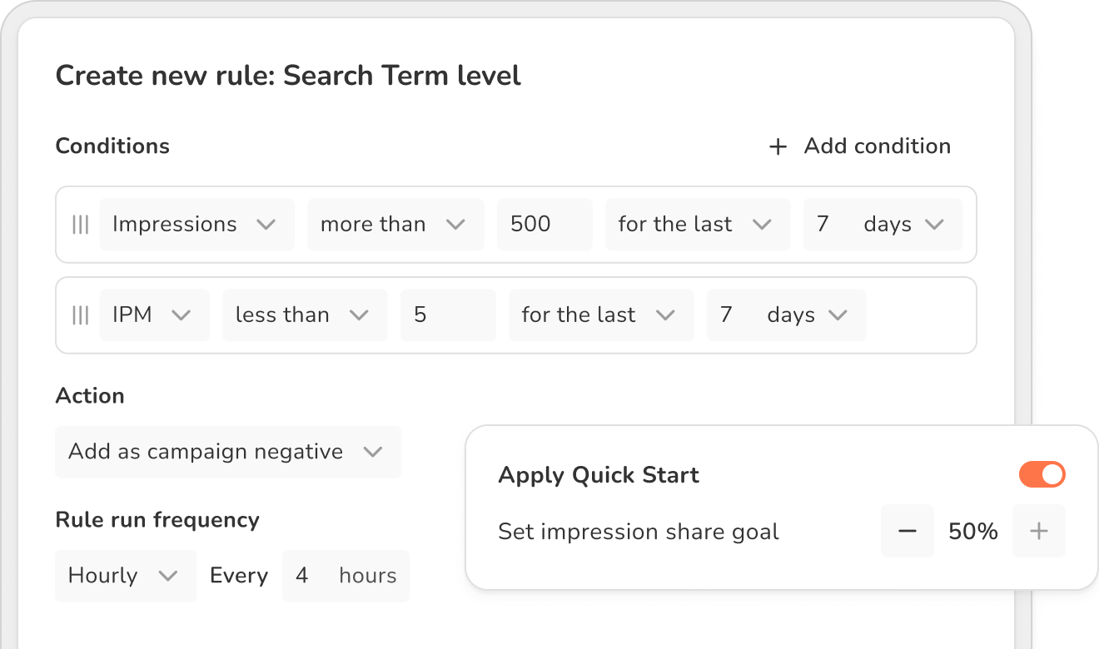This screenshot has width=1099, height=649.
Task: Open 'for the last' dropdown in Impressions row
Action: point(697,225)
